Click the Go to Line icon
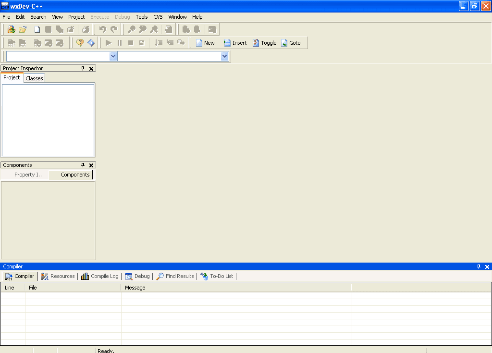The image size is (492, 353). pyautogui.click(x=169, y=29)
